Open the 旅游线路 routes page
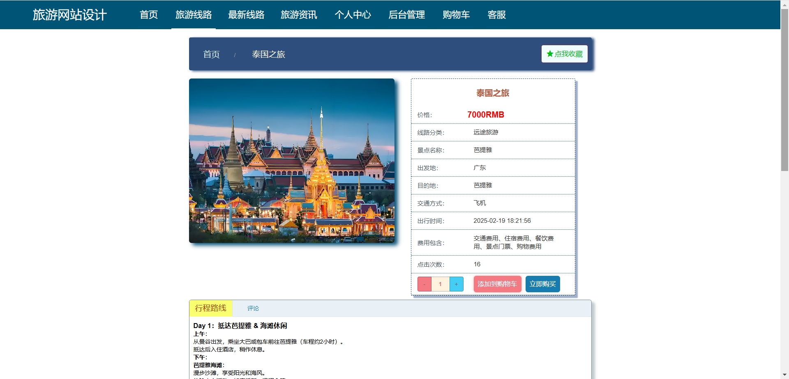Viewport: 789px width, 379px height. point(193,15)
